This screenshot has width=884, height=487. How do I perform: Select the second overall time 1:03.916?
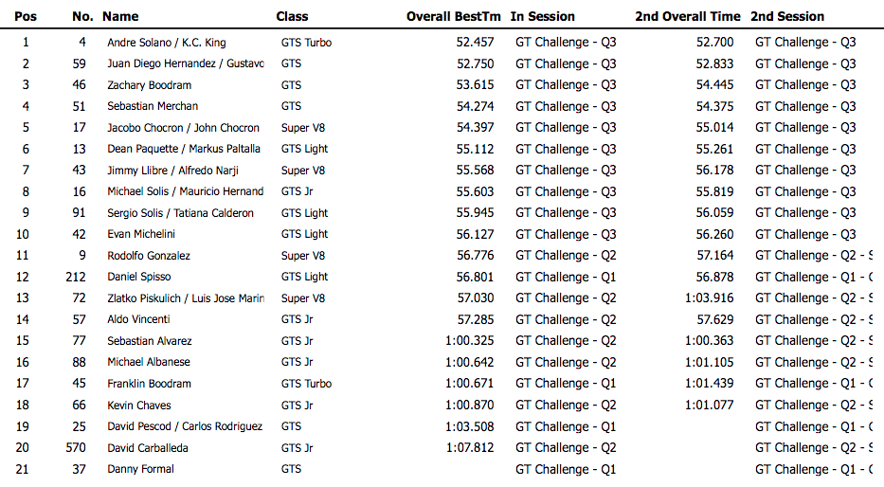(x=709, y=298)
